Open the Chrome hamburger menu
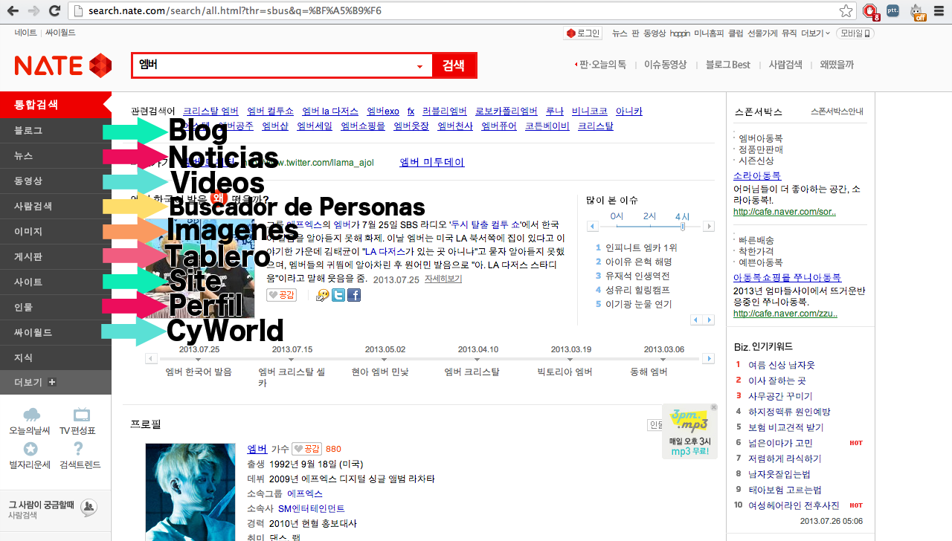 (939, 11)
